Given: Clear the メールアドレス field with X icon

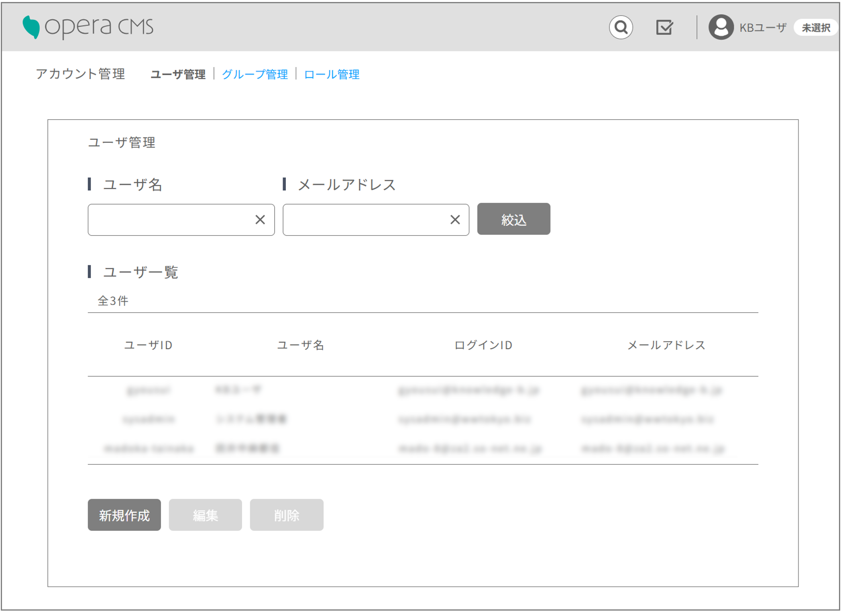Looking at the screenshot, I should point(455,220).
